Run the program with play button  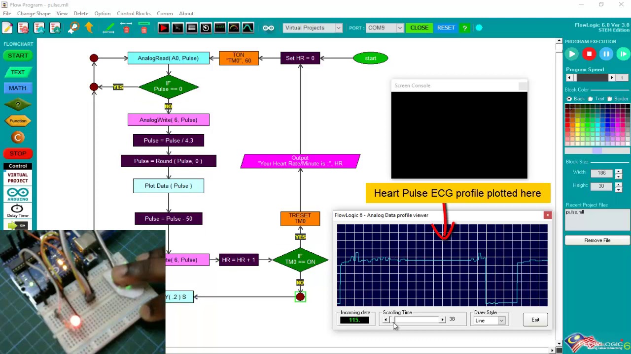tap(572, 54)
